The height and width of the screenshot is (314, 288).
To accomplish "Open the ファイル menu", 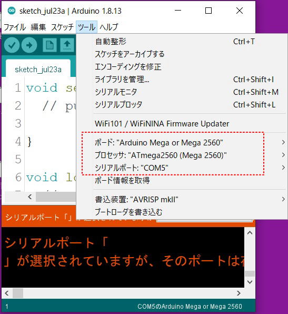I will click(x=15, y=27).
